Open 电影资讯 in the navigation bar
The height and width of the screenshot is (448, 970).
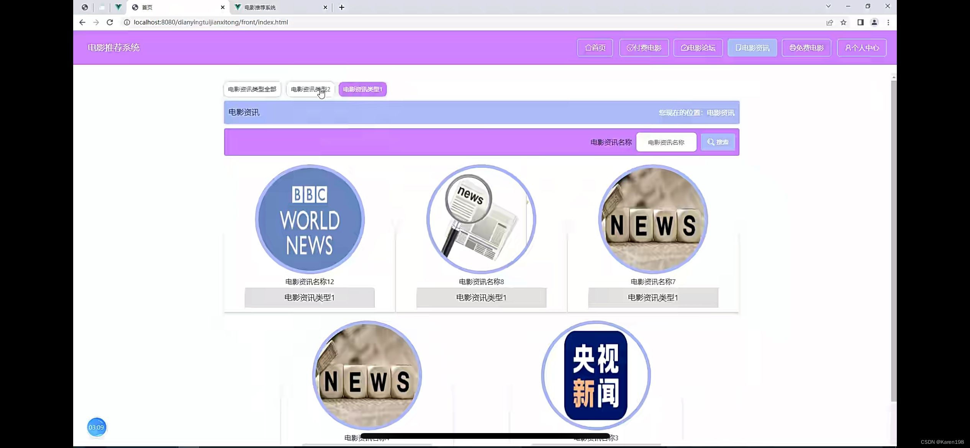pos(752,48)
